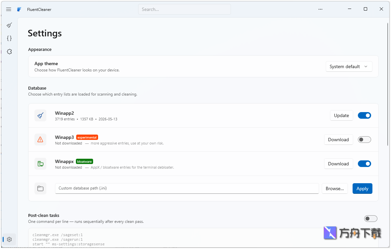Disable the Winapp2 database toggle
Image resolution: width=391 pixels, height=249 pixels.
click(x=364, y=115)
